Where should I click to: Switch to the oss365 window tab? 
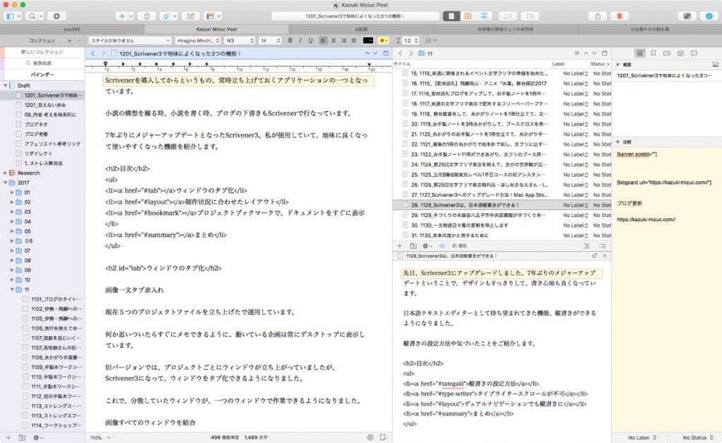72,29
